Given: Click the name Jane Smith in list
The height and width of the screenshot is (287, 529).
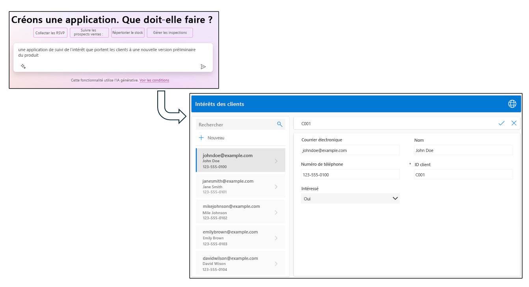Looking at the screenshot, I should pos(212,187).
